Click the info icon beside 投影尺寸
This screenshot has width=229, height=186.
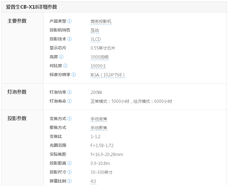(x=70, y=172)
